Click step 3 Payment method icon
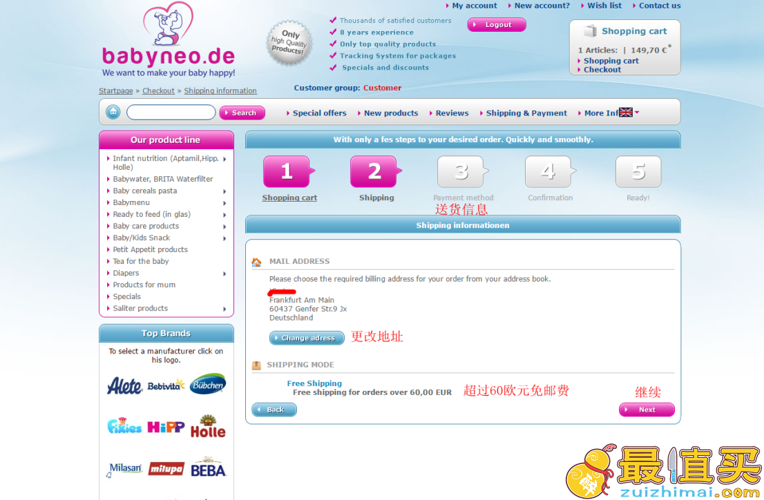Screen dimensions: 764x500 pos(462,171)
